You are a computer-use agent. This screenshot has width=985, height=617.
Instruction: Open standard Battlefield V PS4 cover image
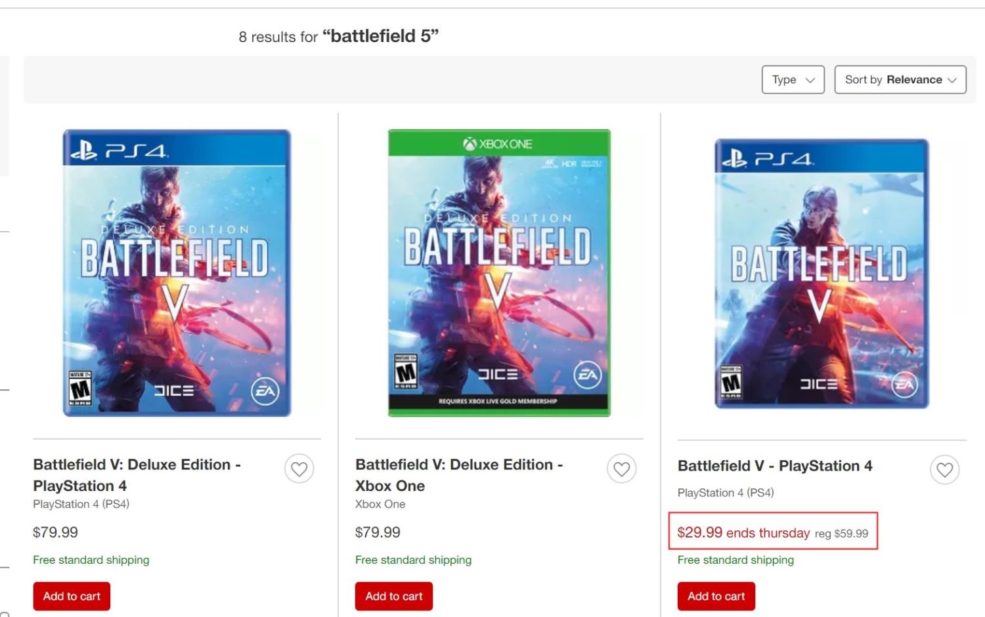point(821,274)
